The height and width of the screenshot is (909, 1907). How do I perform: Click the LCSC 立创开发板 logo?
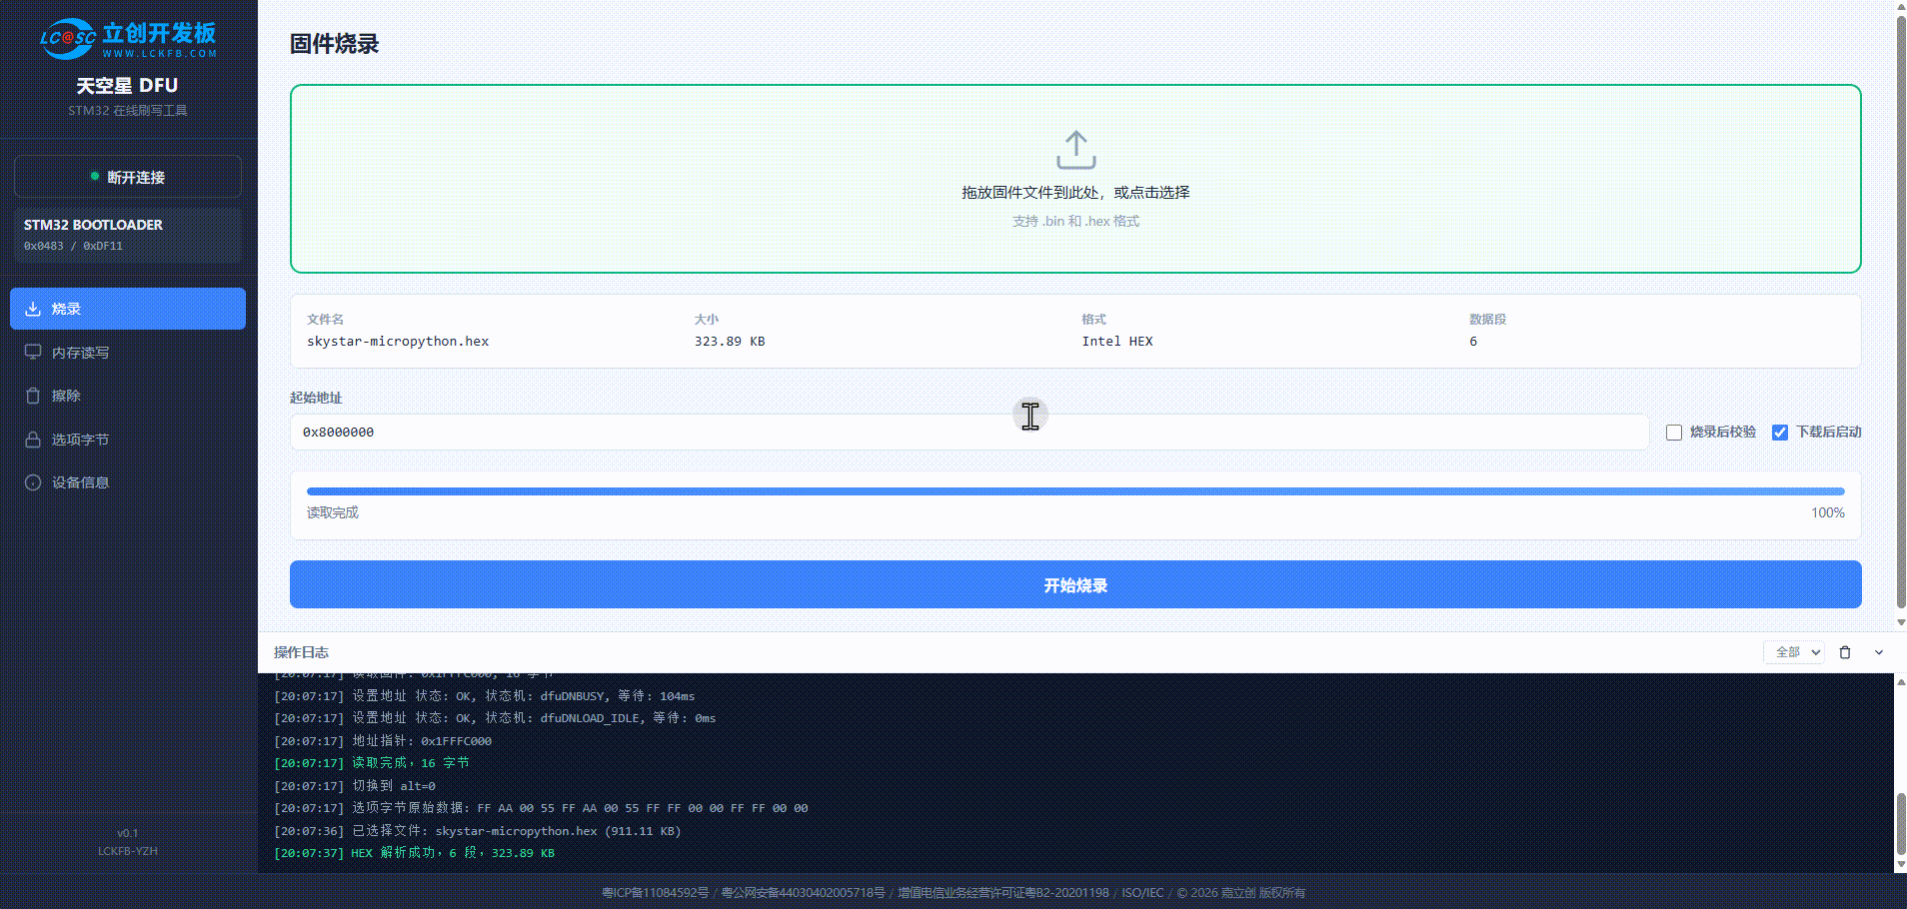tap(128, 39)
